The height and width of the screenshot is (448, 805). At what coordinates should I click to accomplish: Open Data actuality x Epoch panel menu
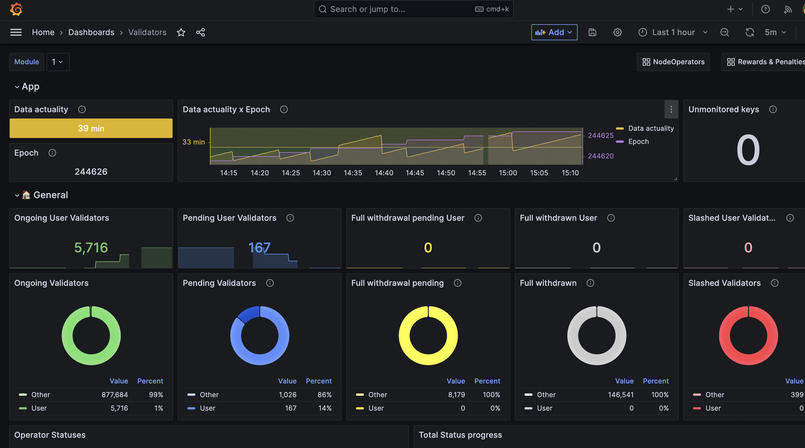671,109
